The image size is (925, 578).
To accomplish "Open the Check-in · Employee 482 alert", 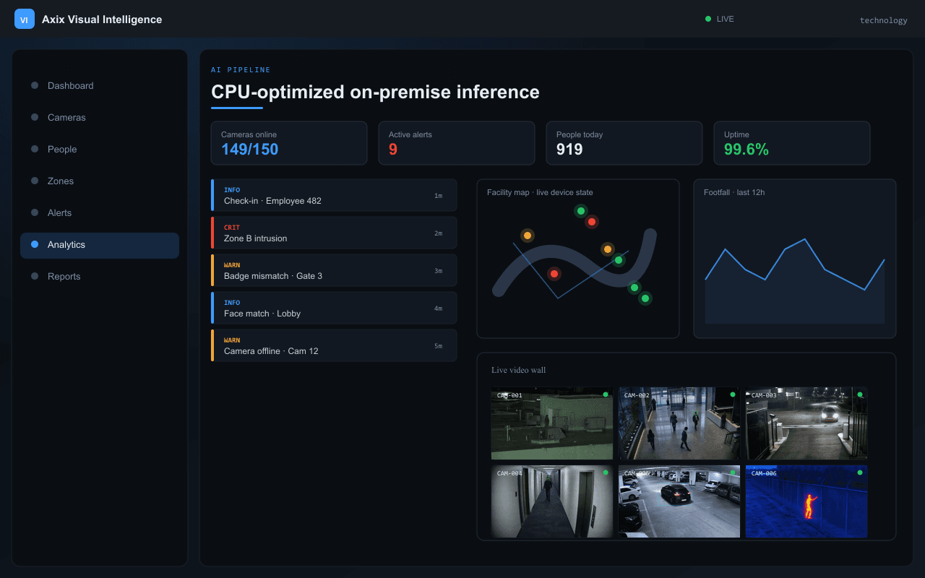I will click(334, 195).
